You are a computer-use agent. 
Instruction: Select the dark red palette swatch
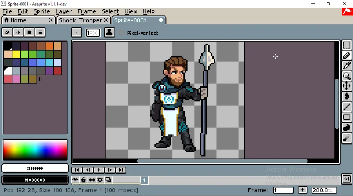coord(58,71)
